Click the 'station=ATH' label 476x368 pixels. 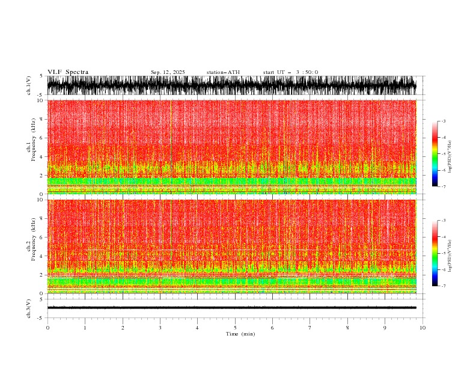click(x=223, y=72)
